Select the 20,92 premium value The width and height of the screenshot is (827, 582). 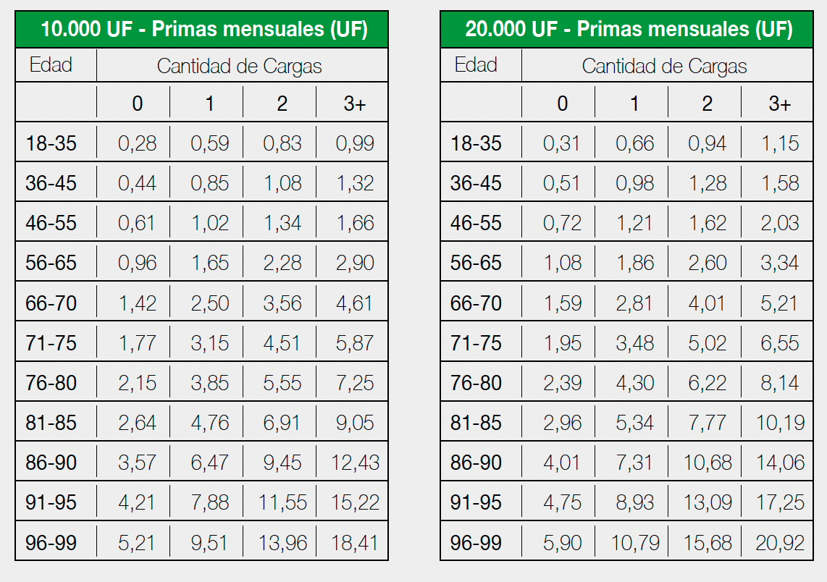pos(780,542)
